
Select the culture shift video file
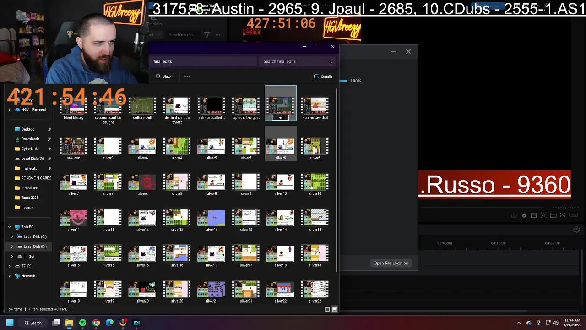pyautogui.click(x=142, y=109)
